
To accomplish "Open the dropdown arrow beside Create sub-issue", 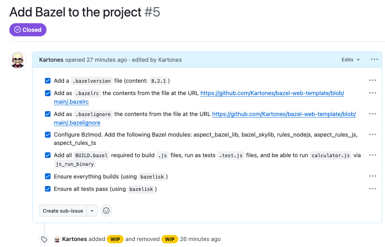I will (92, 211).
